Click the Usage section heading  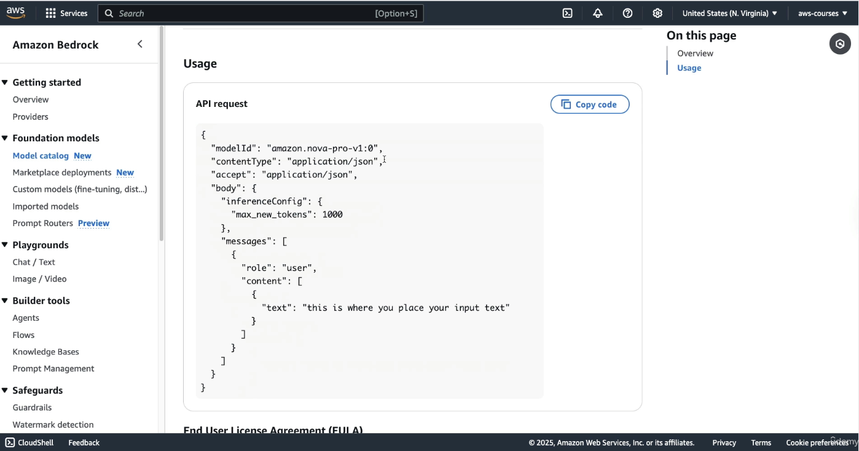click(x=200, y=64)
